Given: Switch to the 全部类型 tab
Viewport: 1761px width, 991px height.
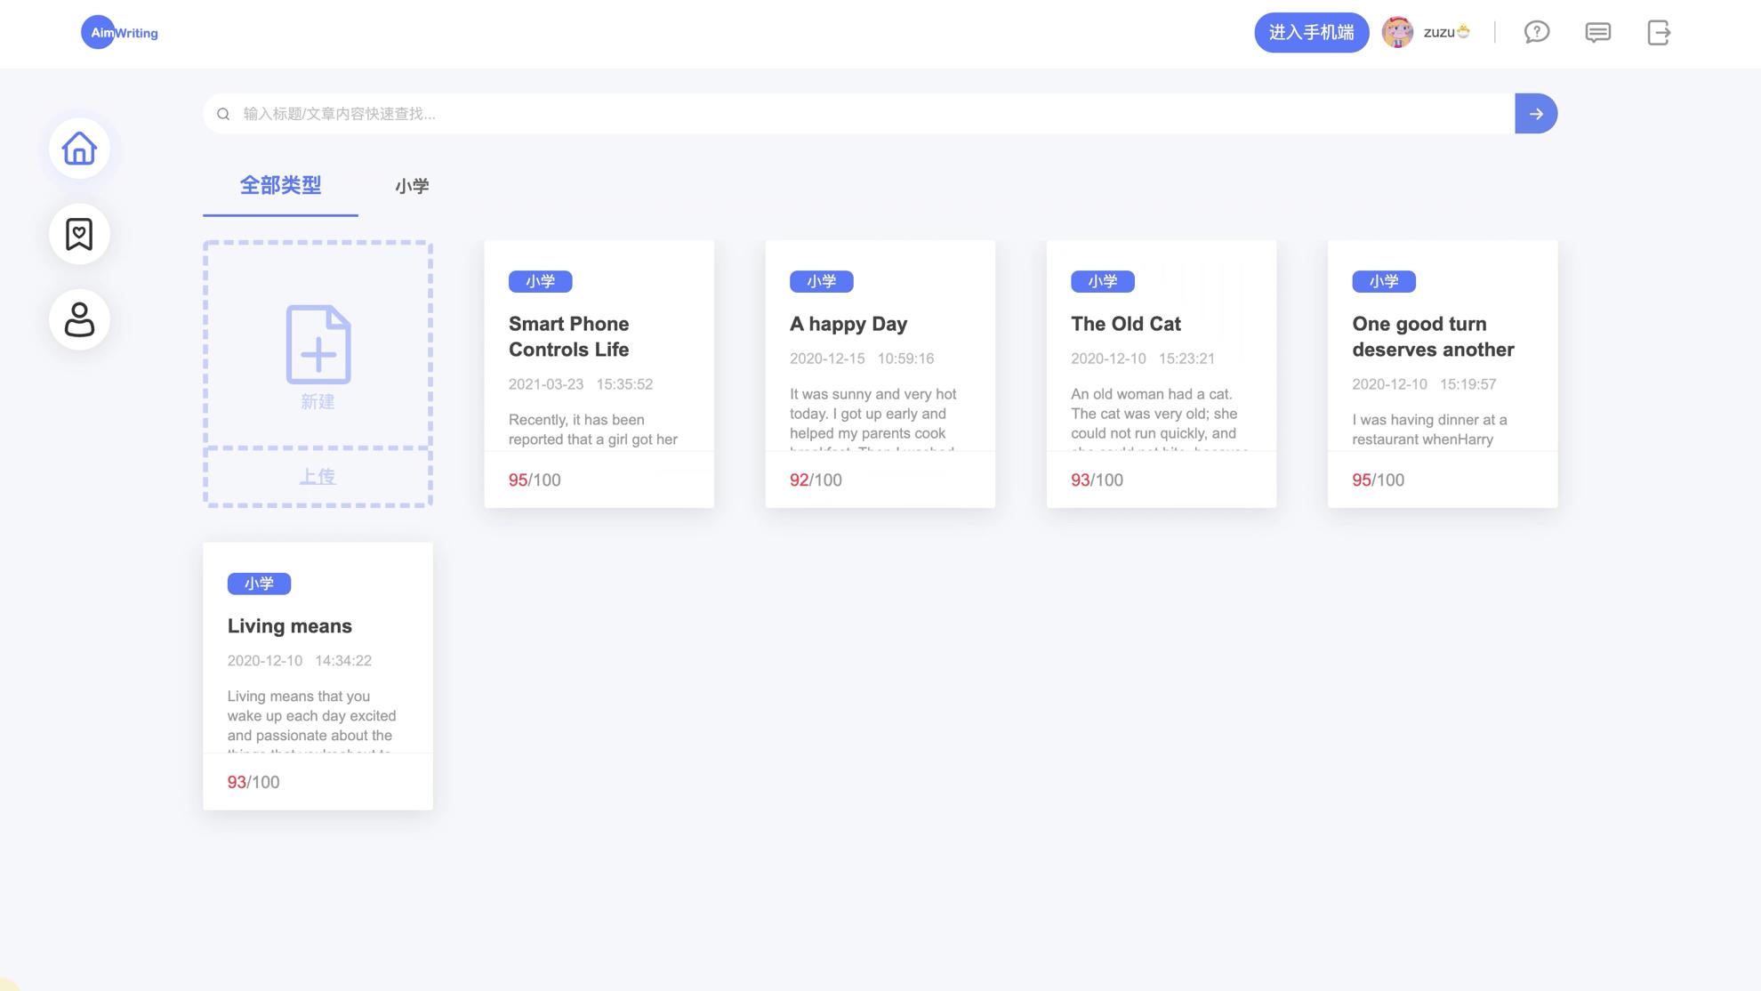Looking at the screenshot, I should (280, 185).
